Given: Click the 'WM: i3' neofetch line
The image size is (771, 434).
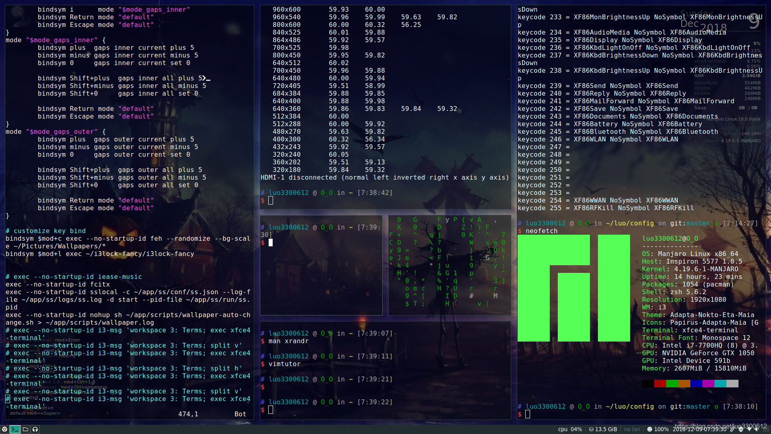Looking at the screenshot, I should [x=654, y=307].
